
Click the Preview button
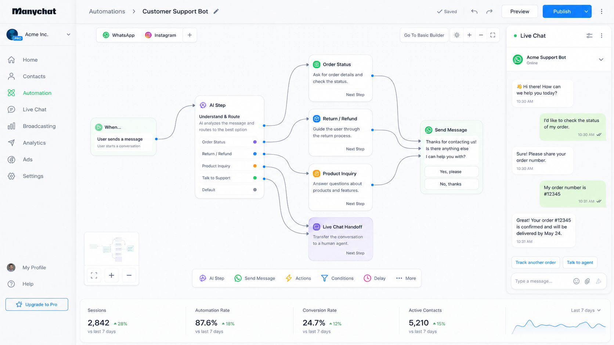(x=520, y=11)
